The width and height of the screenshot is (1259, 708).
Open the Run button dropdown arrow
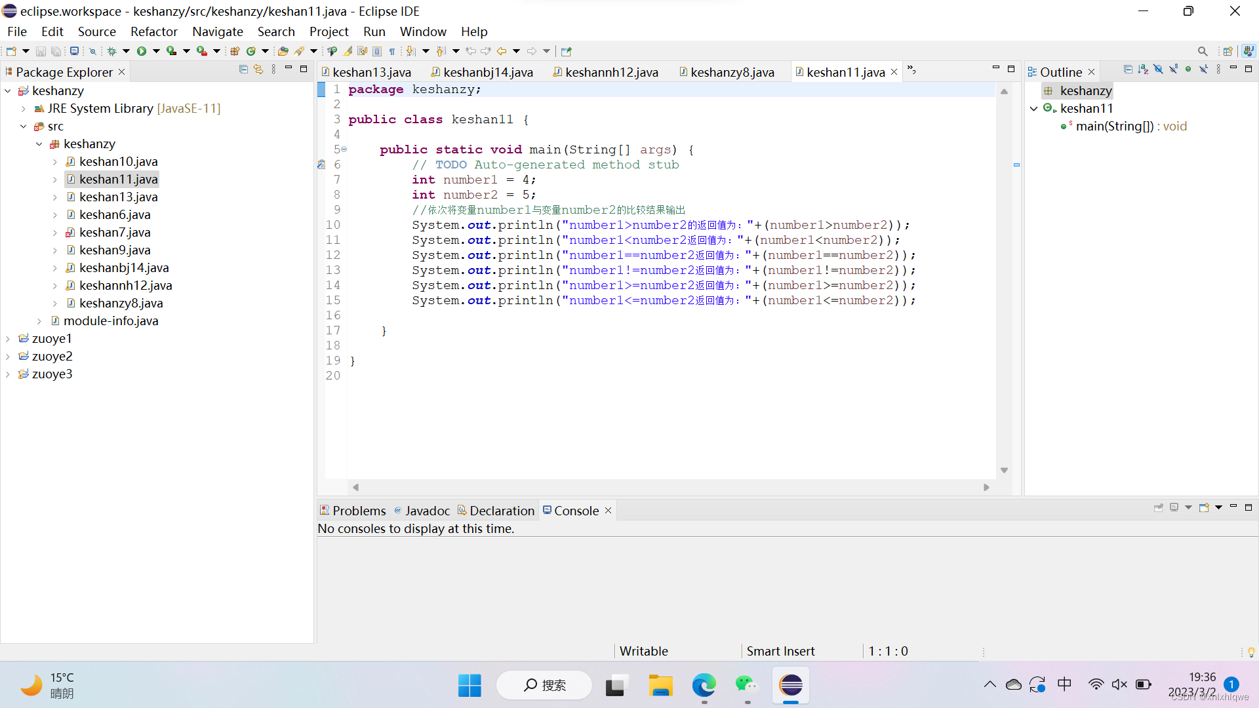(156, 51)
